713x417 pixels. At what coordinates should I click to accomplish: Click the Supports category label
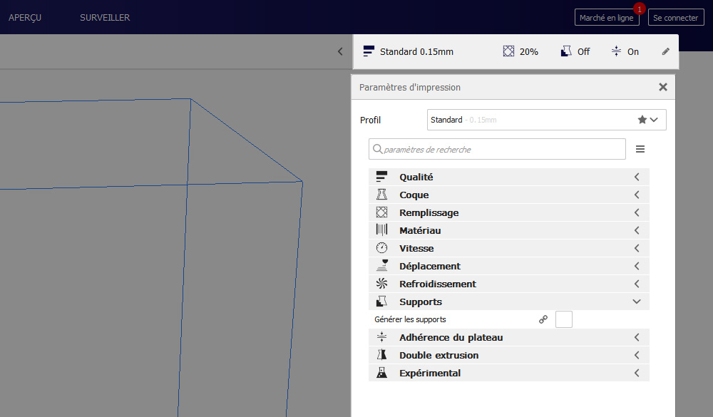coord(421,302)
